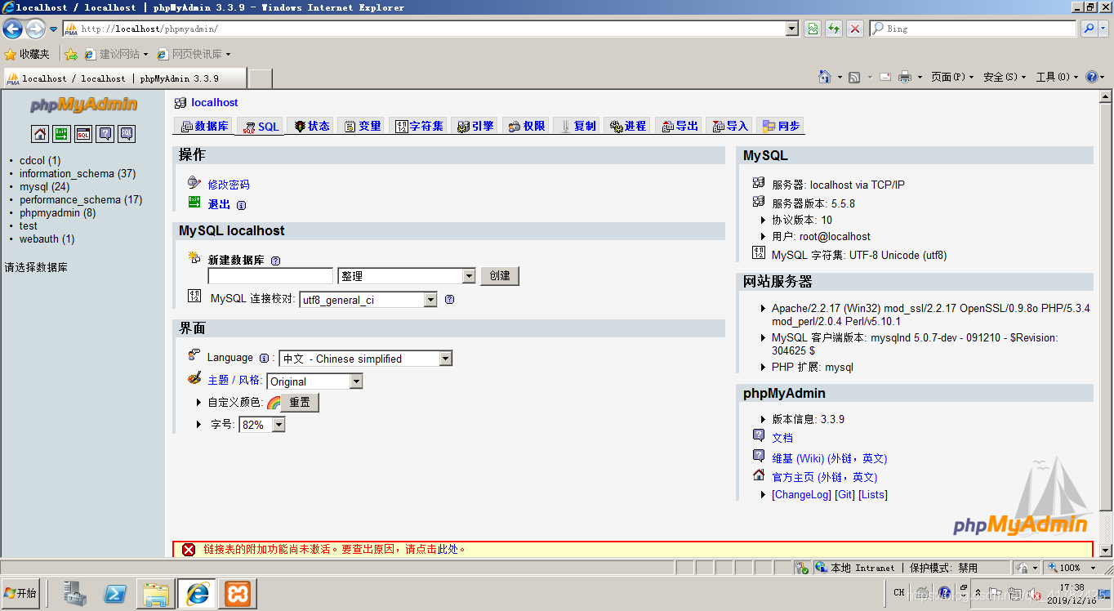
Task: Click the IE help question mark icon
Action: coord(1092,77)
